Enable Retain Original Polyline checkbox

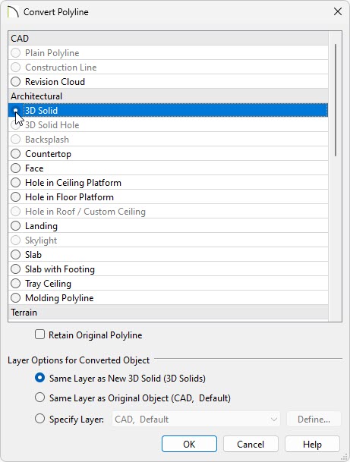pos(39,335)
